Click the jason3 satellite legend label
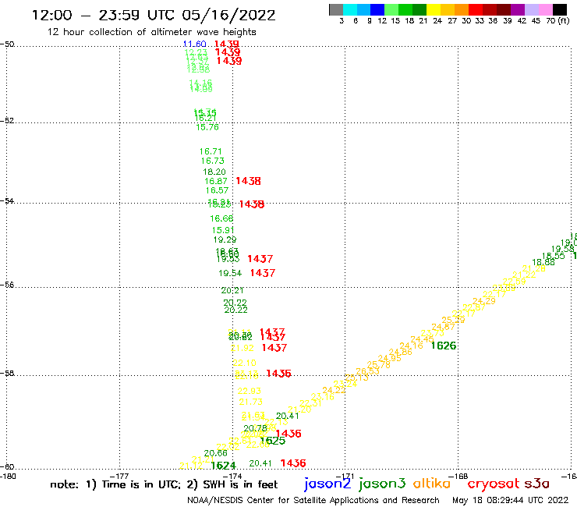Viewport: 577px width, 507px height. coord(382,484)
